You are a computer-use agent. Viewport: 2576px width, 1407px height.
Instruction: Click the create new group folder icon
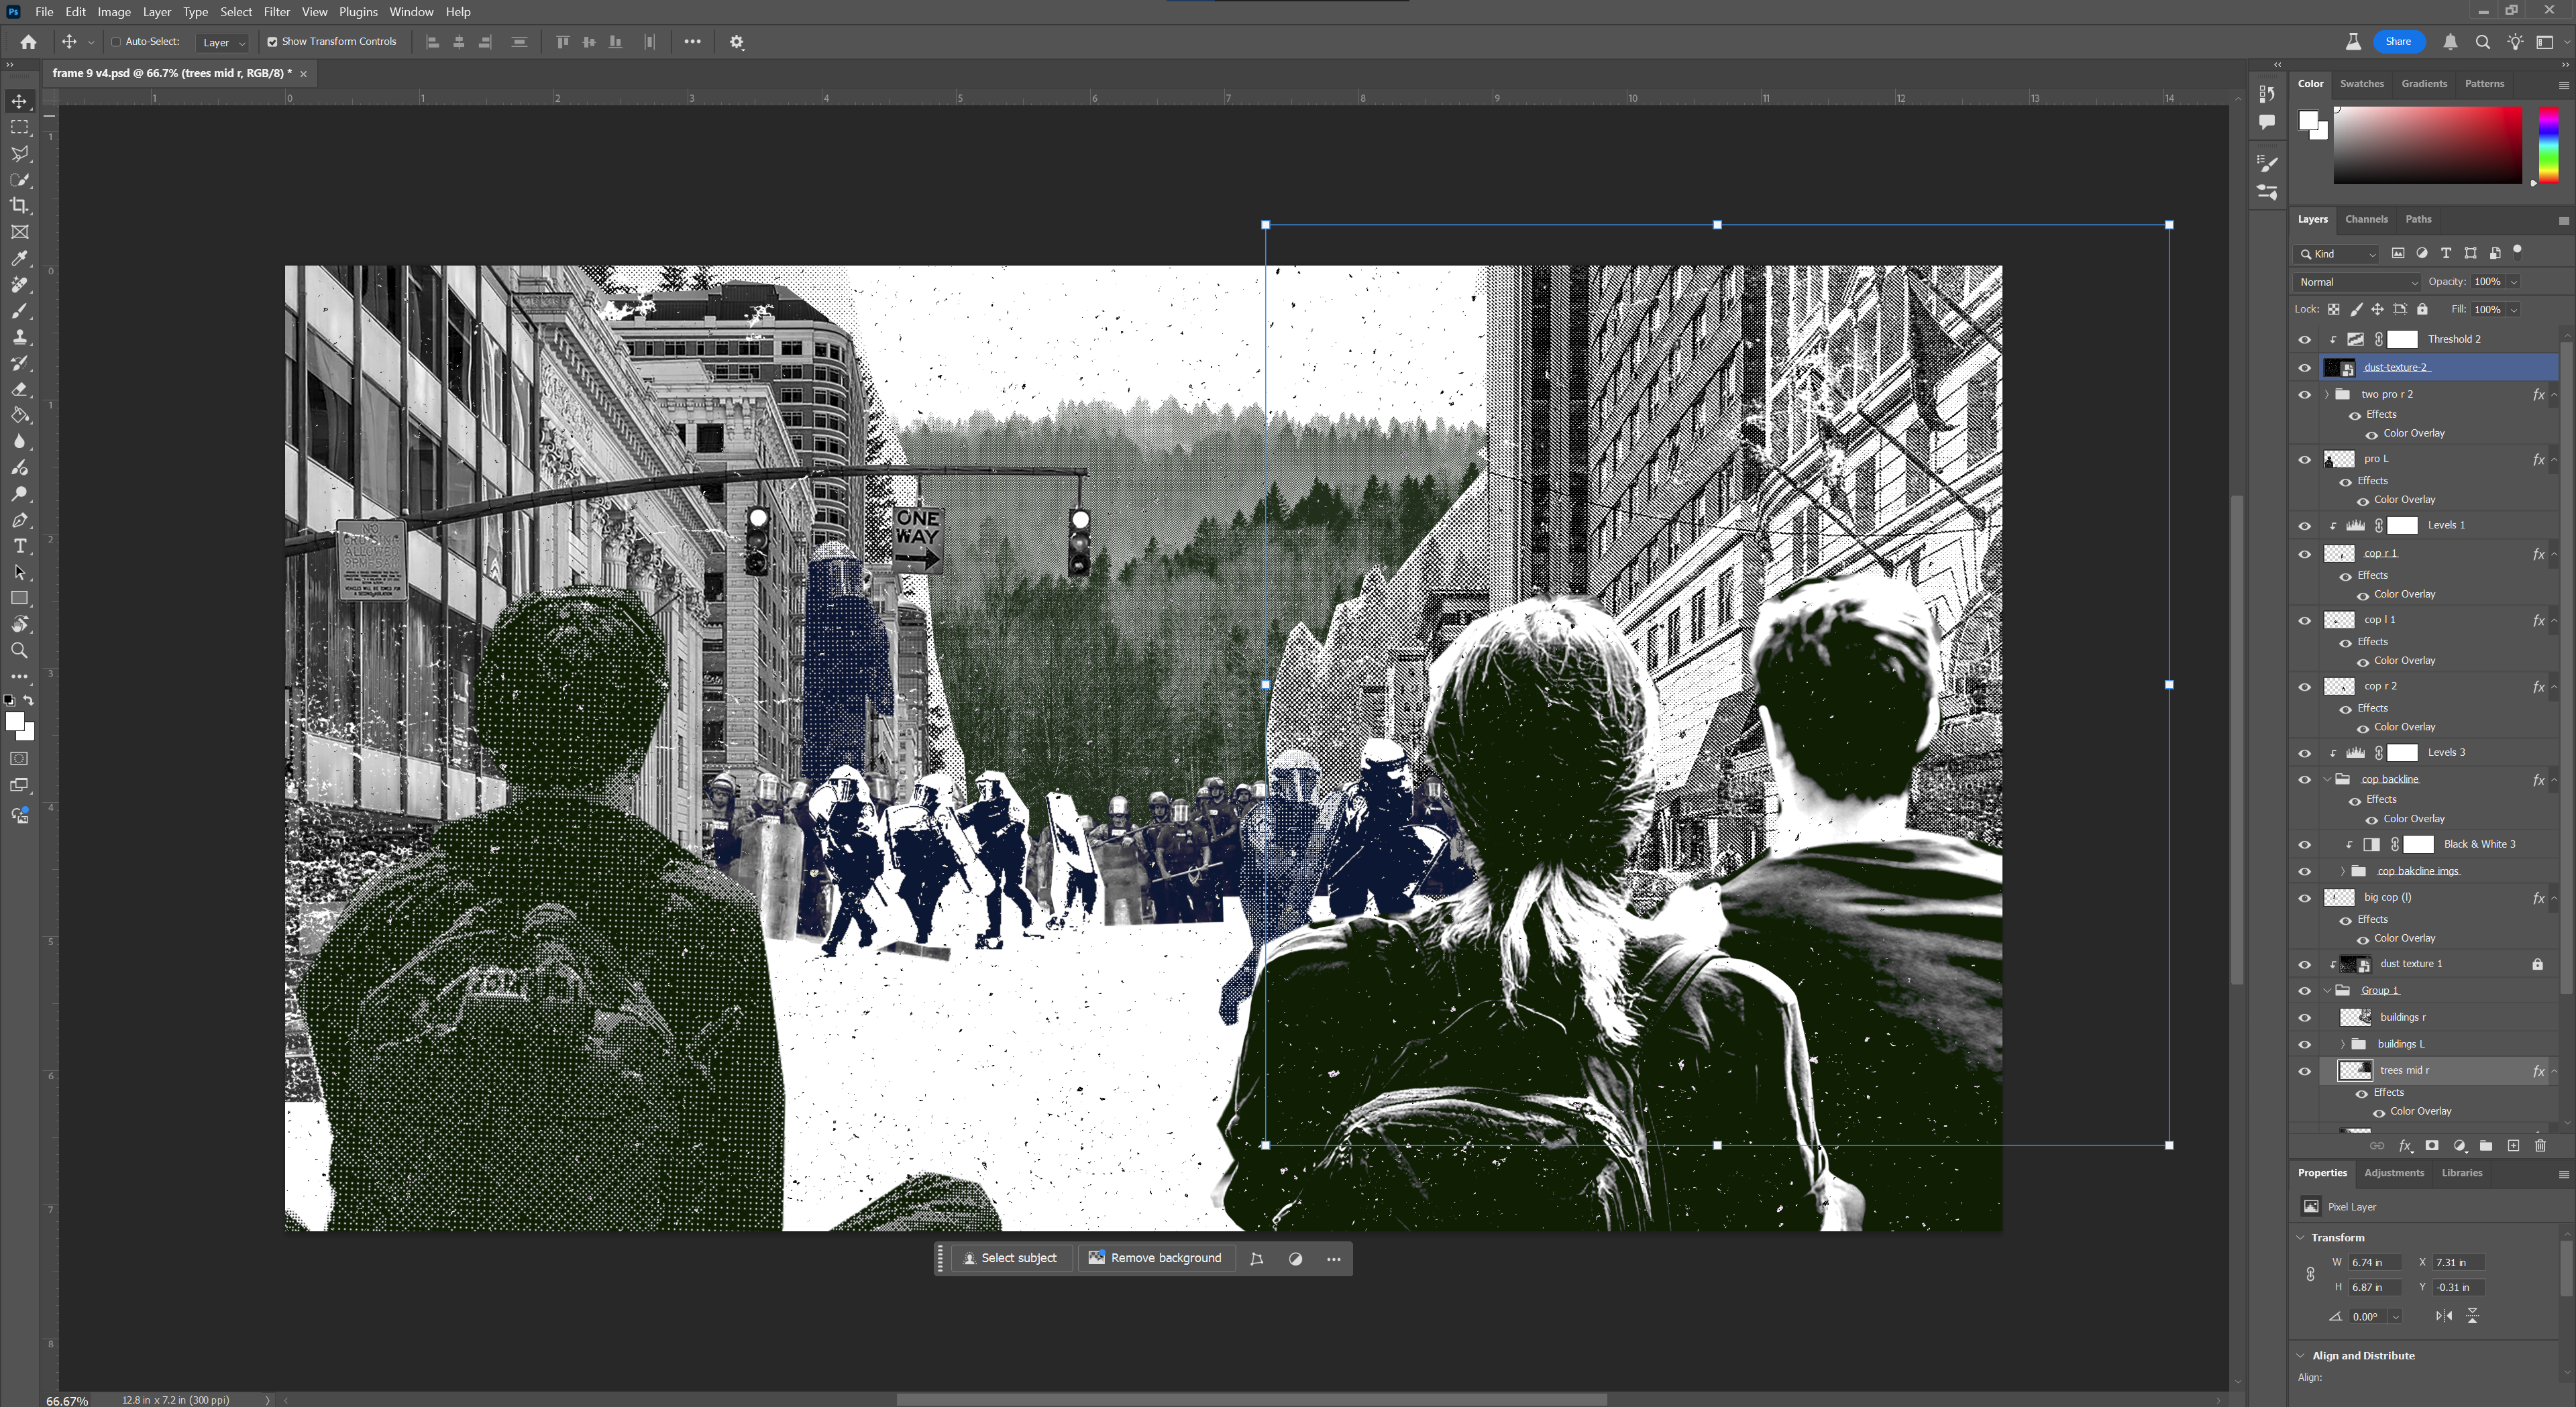[2486, 1146]
